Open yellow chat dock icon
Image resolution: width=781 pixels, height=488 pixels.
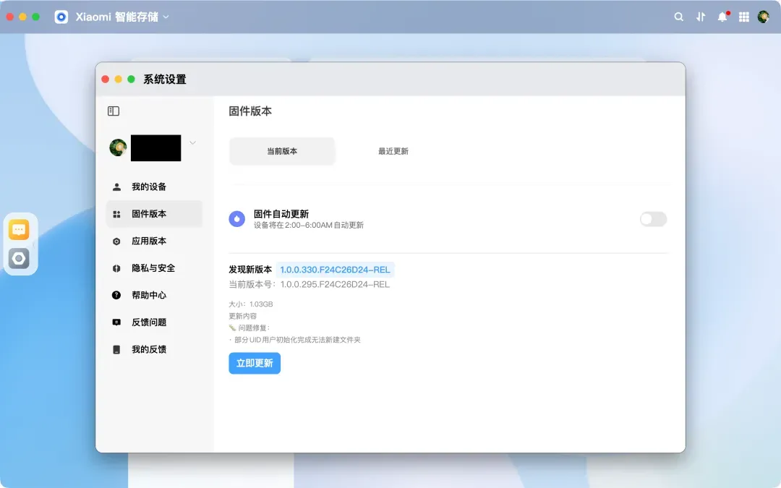click(19, 230)
